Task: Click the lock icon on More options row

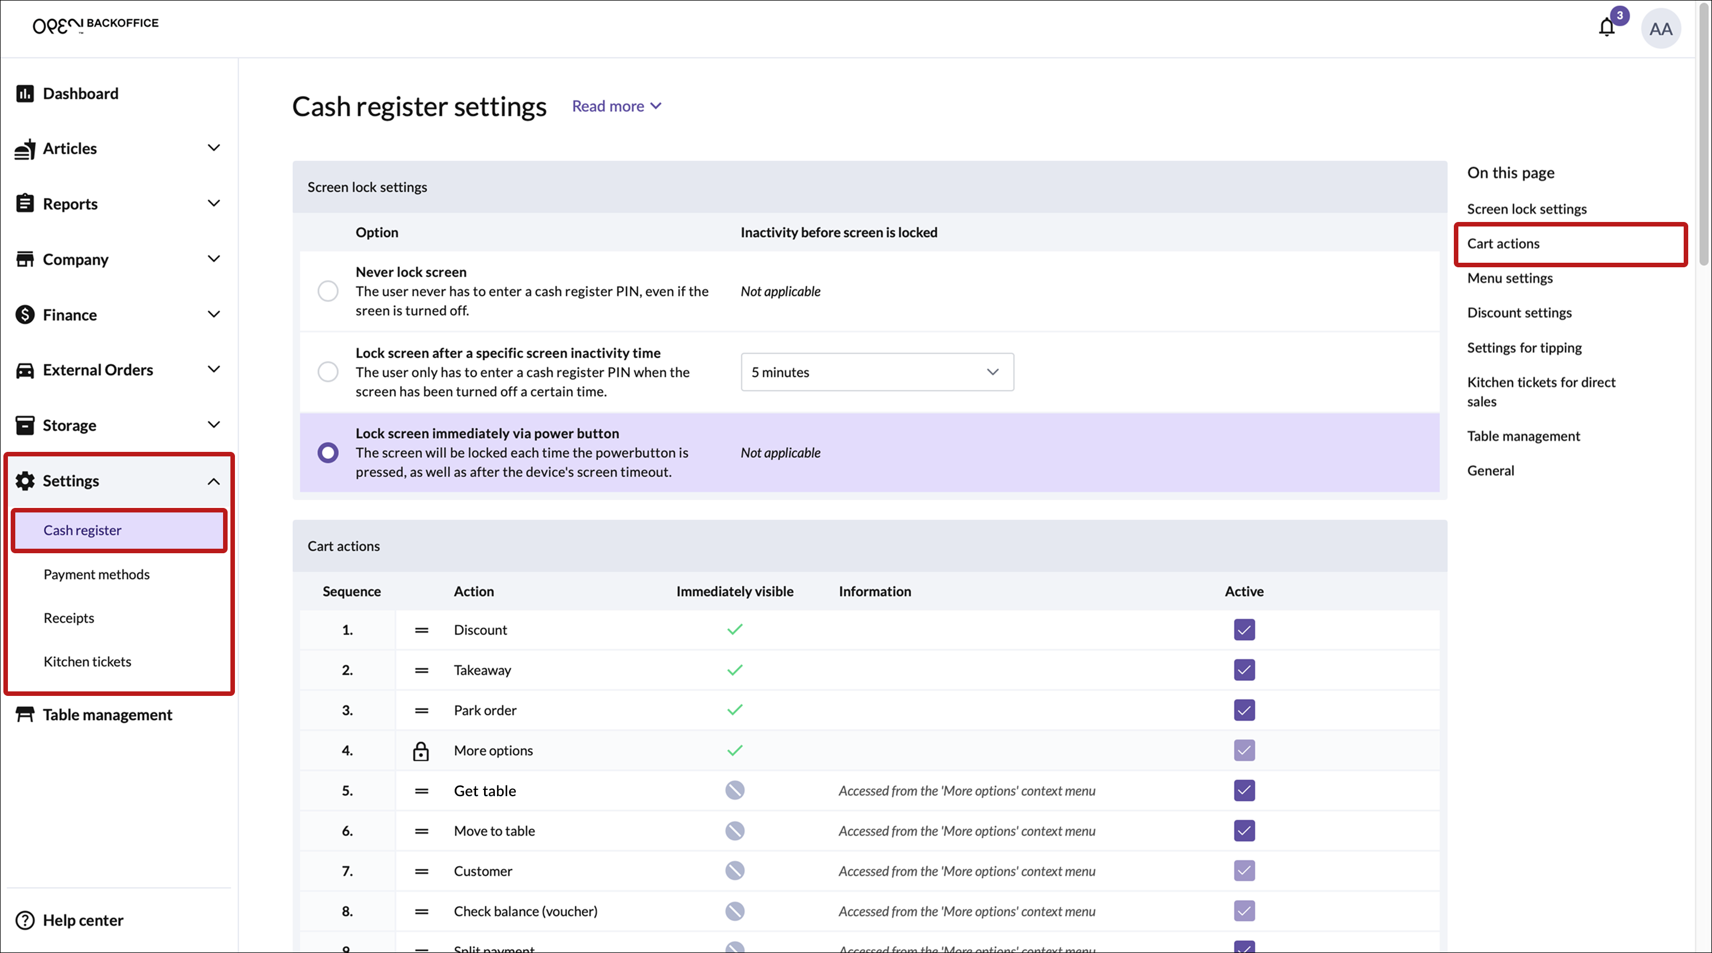Action: 421,751
